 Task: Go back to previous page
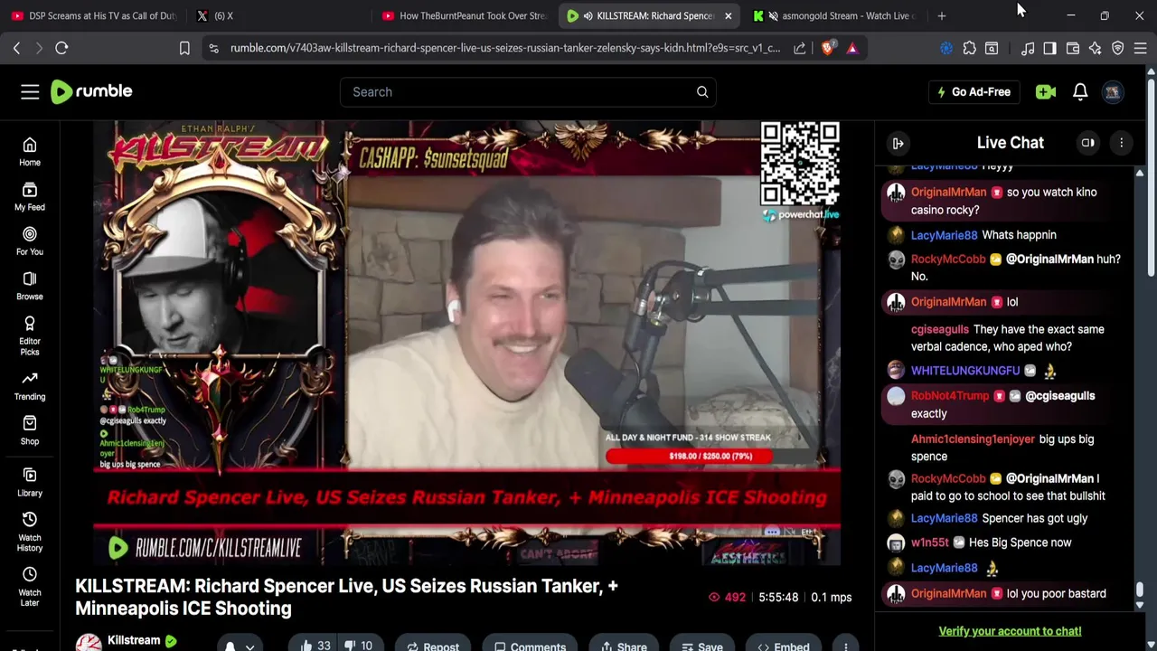coord(16,48)
